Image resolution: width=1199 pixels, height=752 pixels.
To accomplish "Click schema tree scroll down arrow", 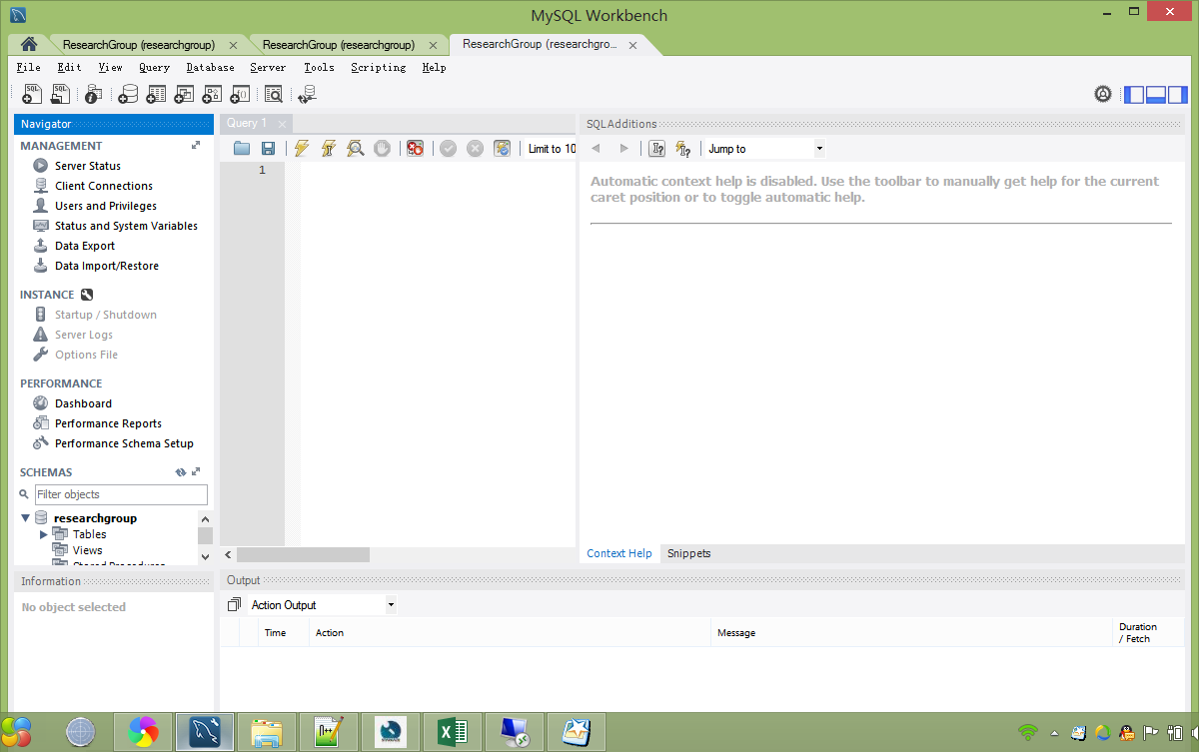I will pyautogui.click(x=206, y=557).
